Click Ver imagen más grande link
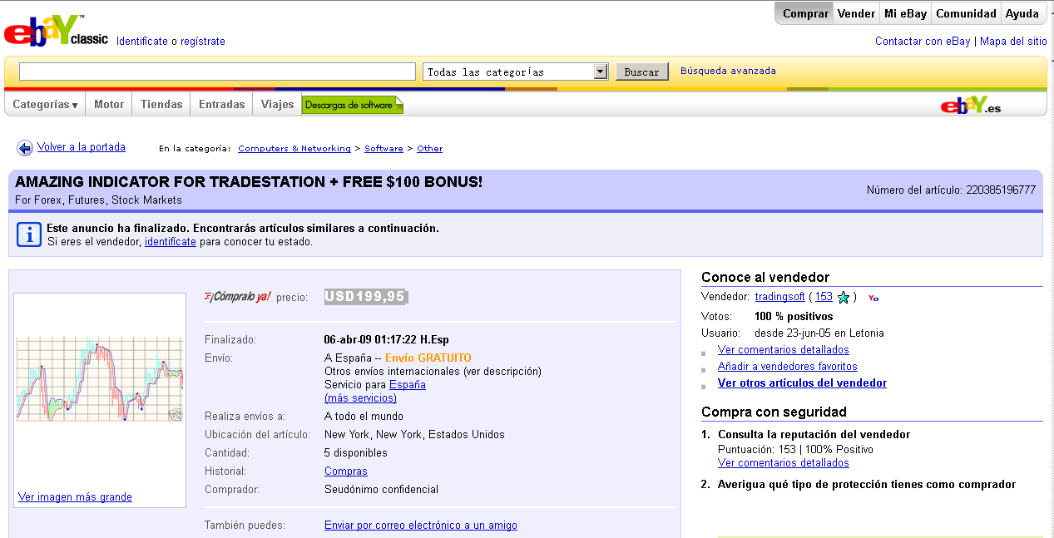Screen dimensions: 1054x538 point(75,497)
